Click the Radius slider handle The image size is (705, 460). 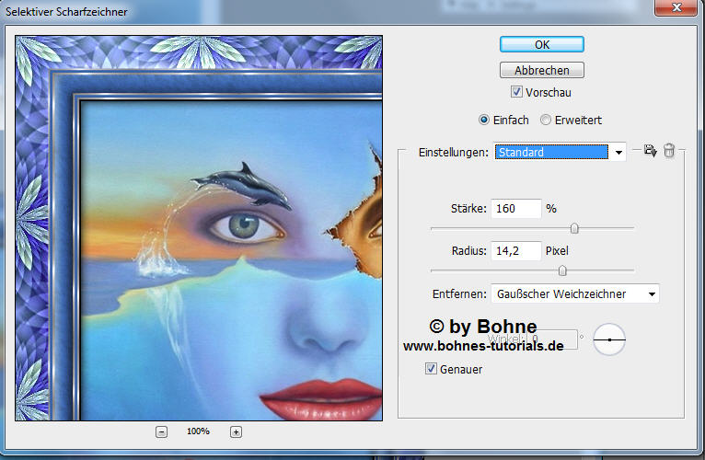pos(562,270)
